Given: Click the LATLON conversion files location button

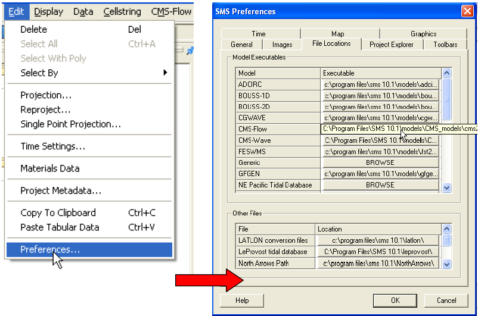Looking at the screenshot, I should point(378,240).
